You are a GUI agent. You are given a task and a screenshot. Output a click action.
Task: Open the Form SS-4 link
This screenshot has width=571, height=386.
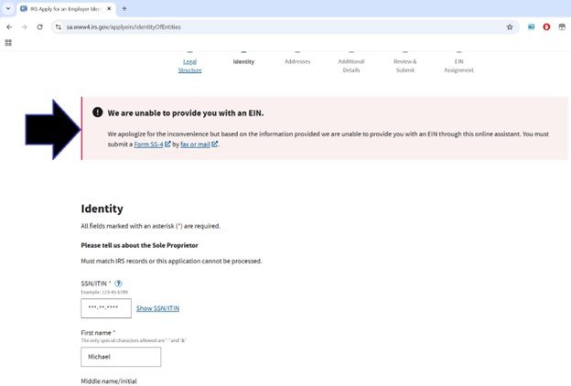point(150,145)
